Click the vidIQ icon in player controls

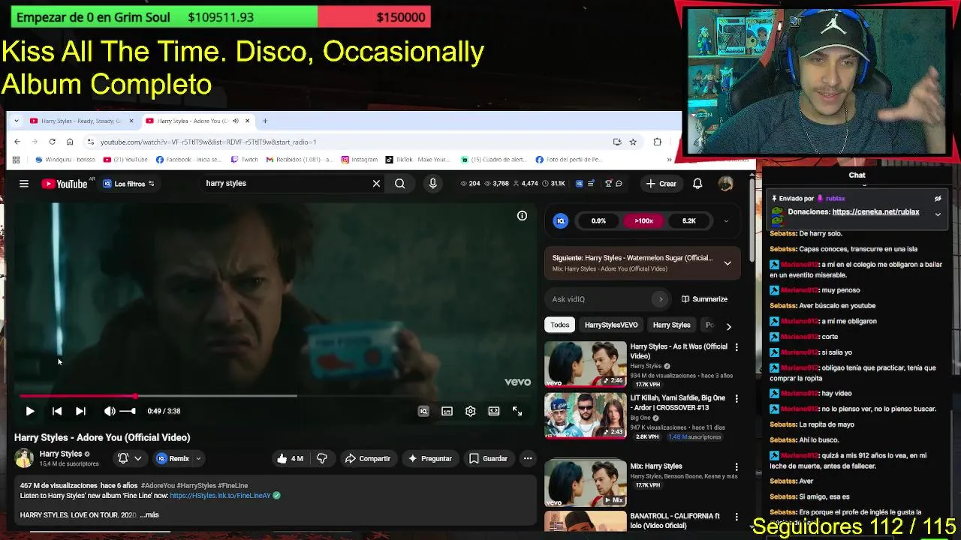click(x=423, y=411)
